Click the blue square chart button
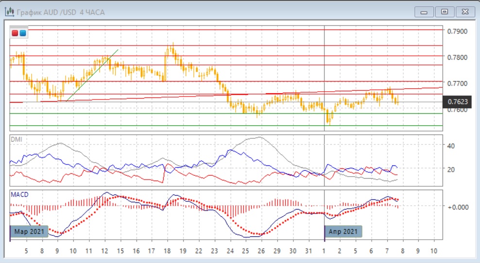Viewport: 480px width, 263px height. tap(23, 33)
